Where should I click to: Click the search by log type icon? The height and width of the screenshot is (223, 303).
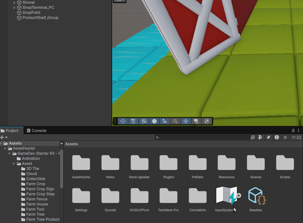pyautogui.click(x=277, y=137)
